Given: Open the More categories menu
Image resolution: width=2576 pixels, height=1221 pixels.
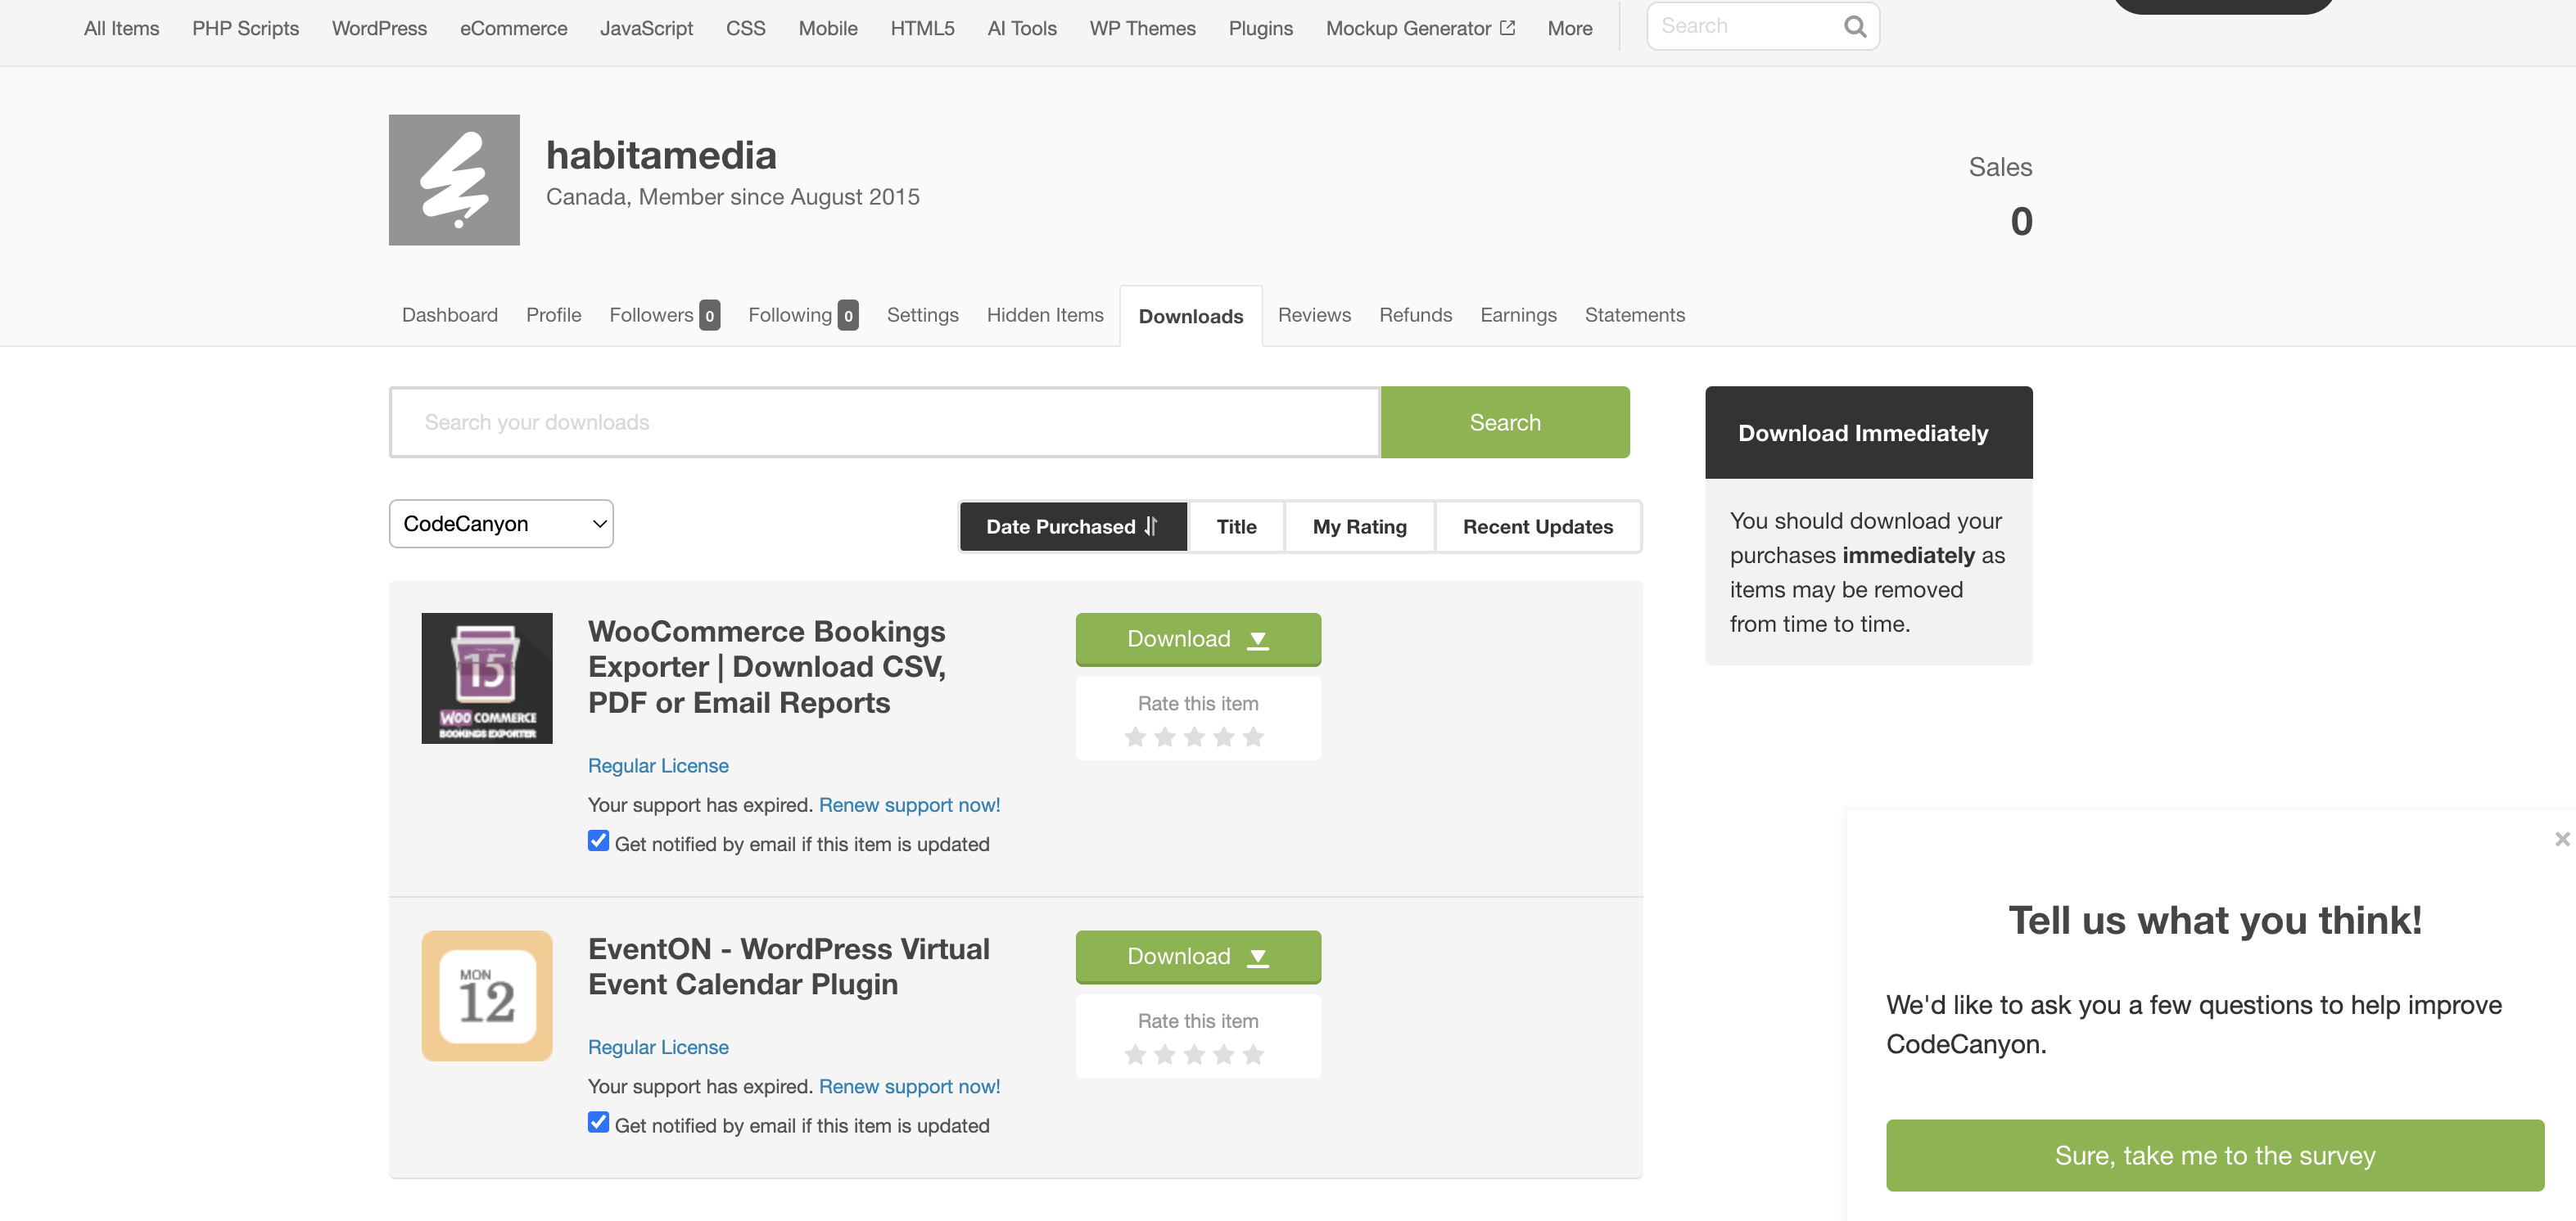Looking at the screenshot, I should 1569,28.
